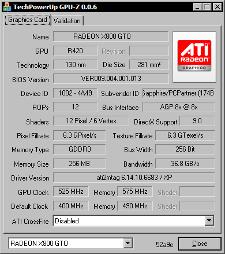Click the Driver Version ati2mtag field
Viewport: 225px width, 254px height.
[x=134, y=178]
